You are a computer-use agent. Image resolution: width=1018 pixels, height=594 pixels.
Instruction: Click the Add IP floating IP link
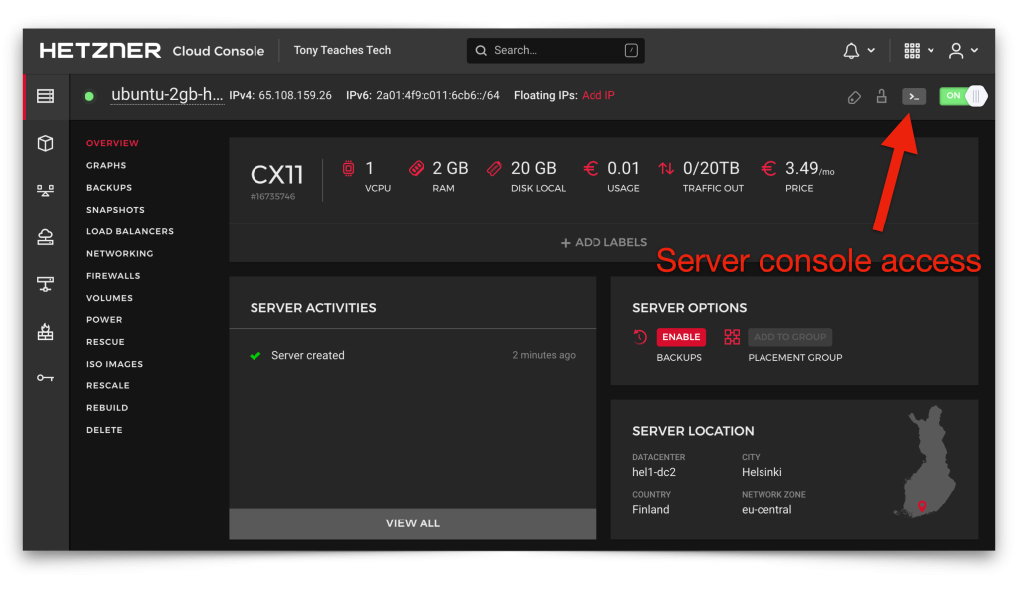pyautogui.click(x=597, y=96)
